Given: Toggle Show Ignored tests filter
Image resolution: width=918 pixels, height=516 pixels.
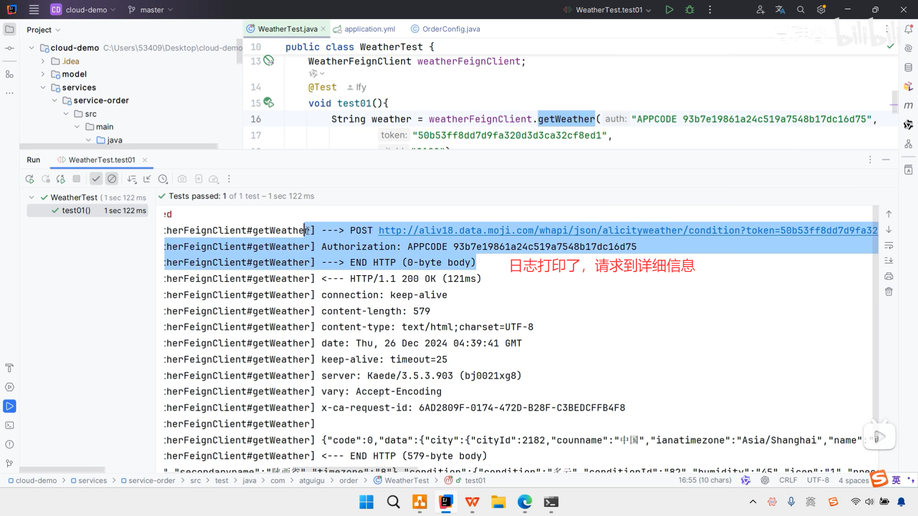Looking at the screenshot, I should [111, 179].
